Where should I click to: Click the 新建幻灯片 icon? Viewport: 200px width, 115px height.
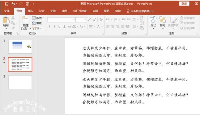pyautogui.click(x=26, y=19)
